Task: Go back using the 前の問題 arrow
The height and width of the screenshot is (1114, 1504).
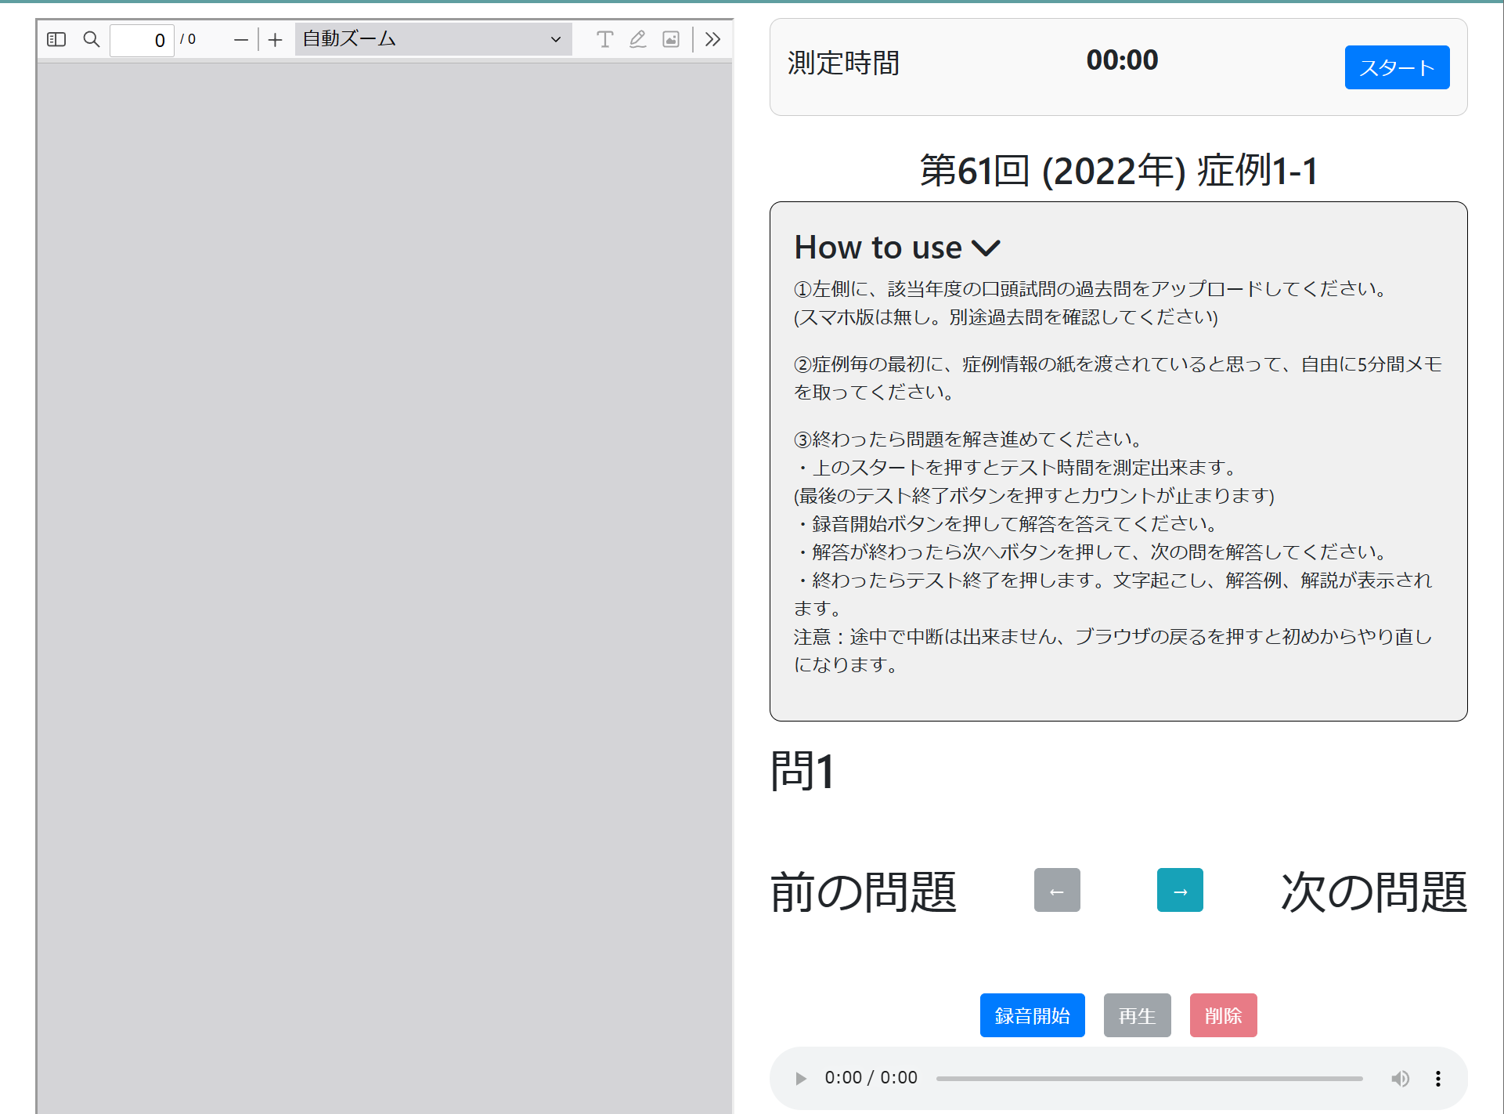Action: tap(1057, 890)
